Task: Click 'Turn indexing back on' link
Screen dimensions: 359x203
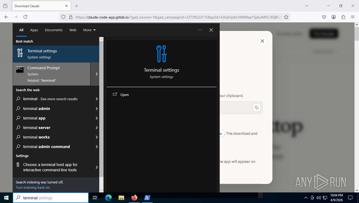Action: click(x=33, y=187)
